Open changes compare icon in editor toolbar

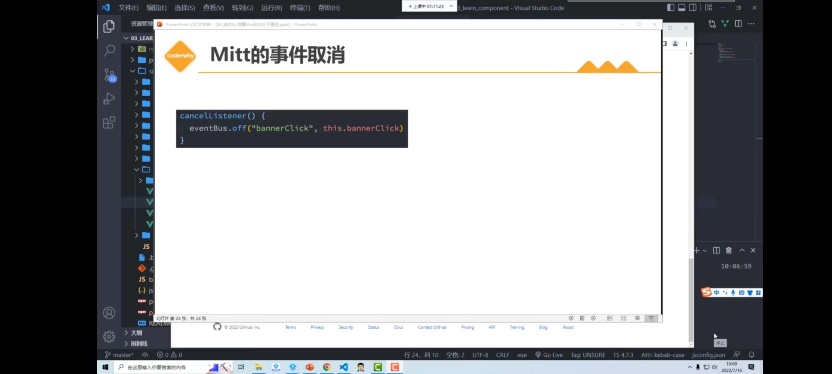pyautogui.click(x=712, y=24)
